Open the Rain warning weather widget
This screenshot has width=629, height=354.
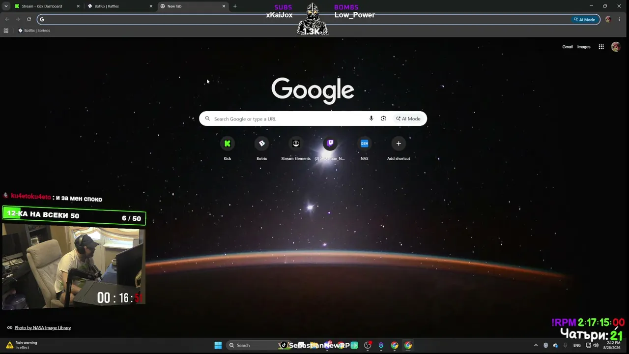[x=22, y=345]
